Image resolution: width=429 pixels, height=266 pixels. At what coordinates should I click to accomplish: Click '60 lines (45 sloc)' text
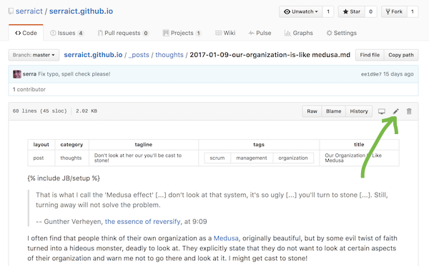click(x=39, y=111)
